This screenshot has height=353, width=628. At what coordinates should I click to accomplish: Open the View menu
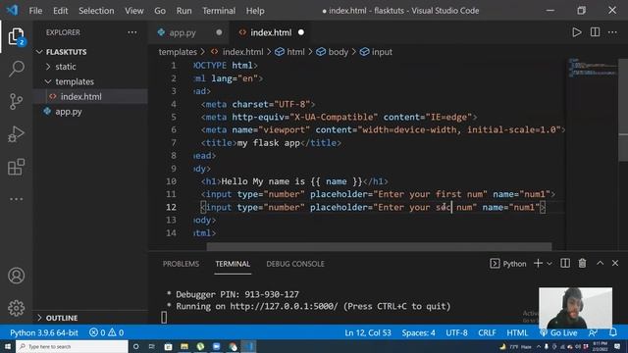point(134,11)
